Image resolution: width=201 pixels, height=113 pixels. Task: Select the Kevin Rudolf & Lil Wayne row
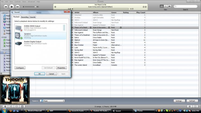coord(108,58)
